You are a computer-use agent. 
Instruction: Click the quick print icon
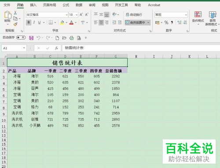coord(72,38)
